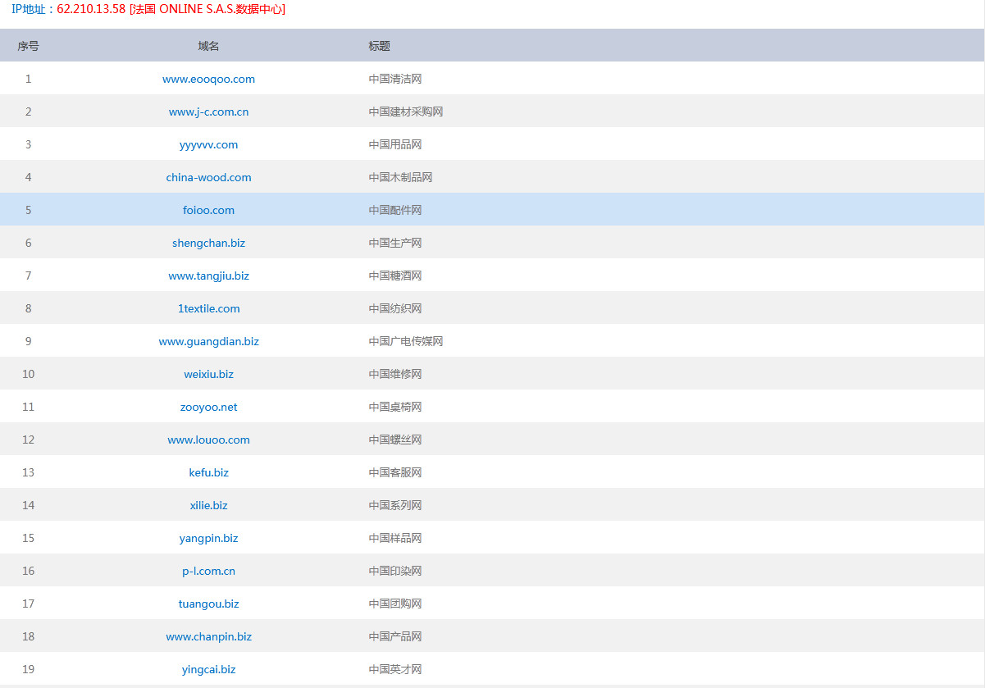The image size is (985, 688).
Task: Click the kefu.biz domain link
Action: pos(208,472)
